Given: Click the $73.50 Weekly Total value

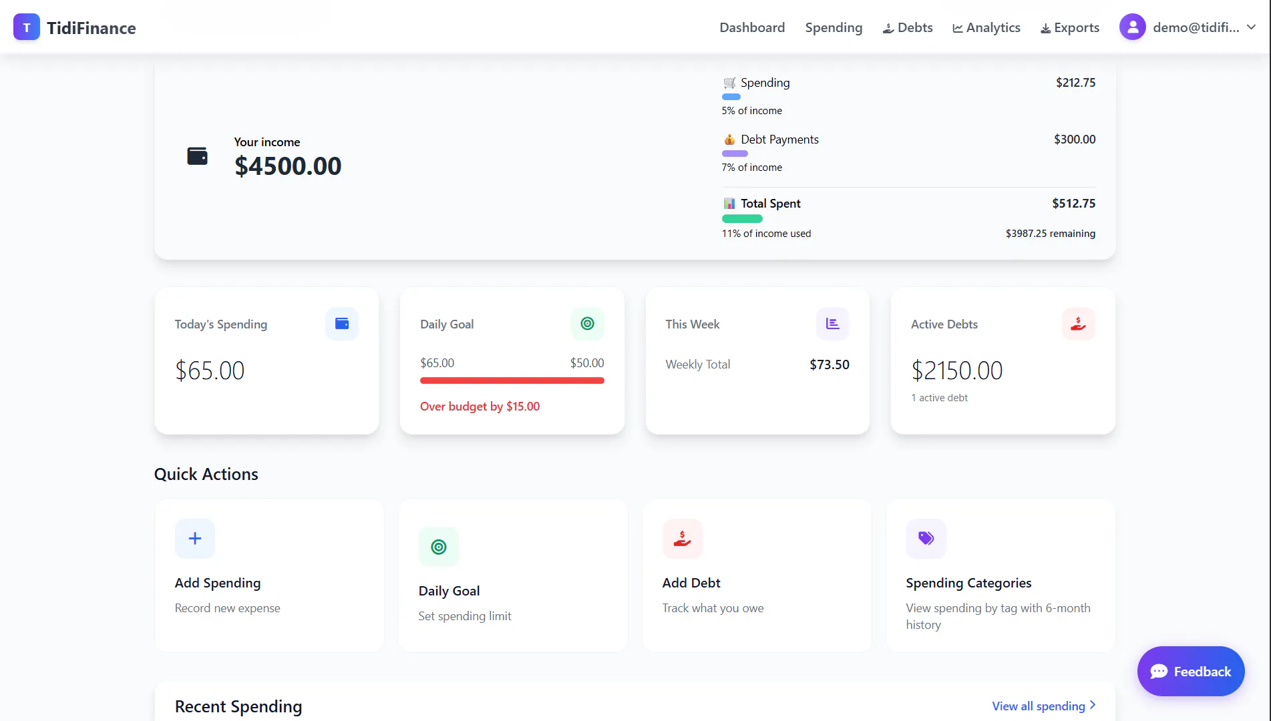Looking at the screenshot, I should coord(830,365).
